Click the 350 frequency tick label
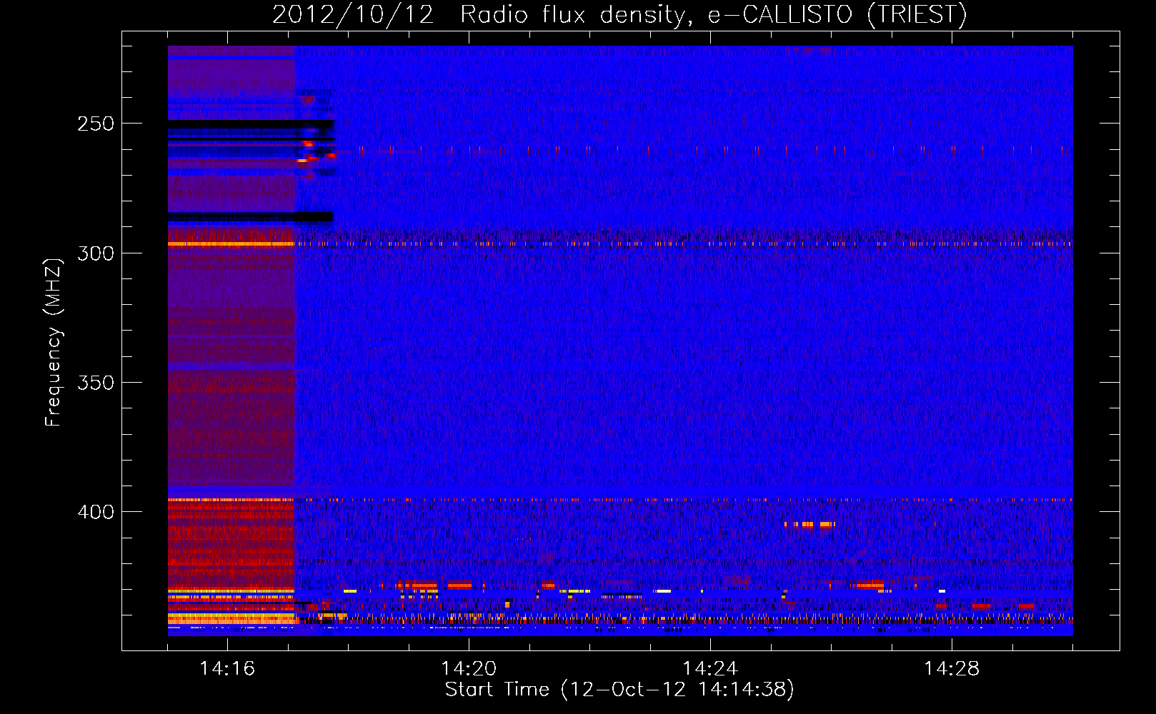 (96, 383)
